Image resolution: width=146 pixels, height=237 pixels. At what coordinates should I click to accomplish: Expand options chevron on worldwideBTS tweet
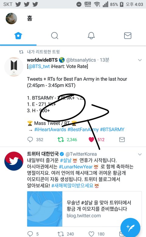pos(140,60)
